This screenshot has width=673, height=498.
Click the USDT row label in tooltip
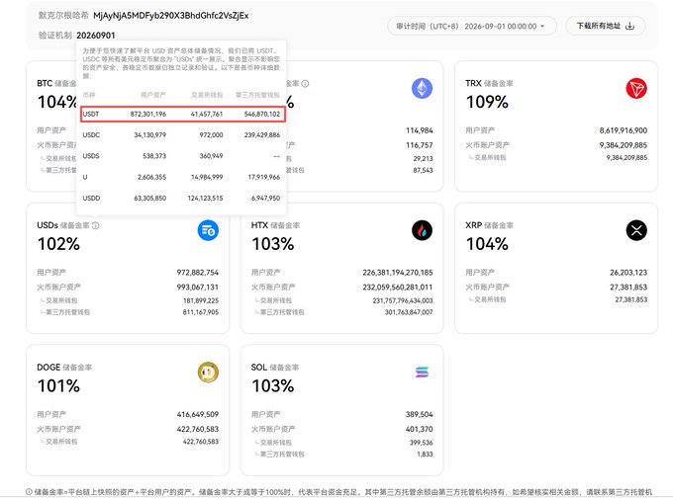point(91,114)
